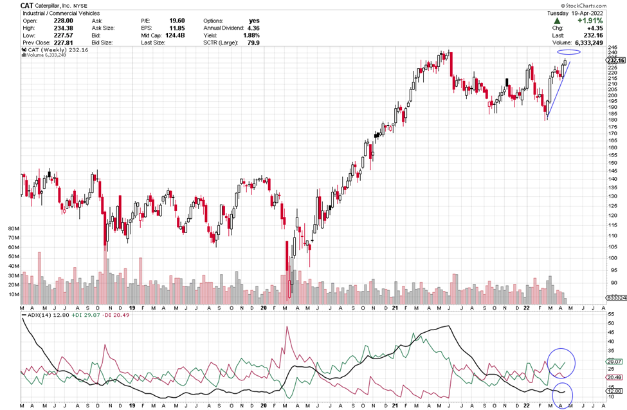Screen dimensions: 627x410
Task: Click the Yield value 1.88%
Action: (x=251, y=35)
